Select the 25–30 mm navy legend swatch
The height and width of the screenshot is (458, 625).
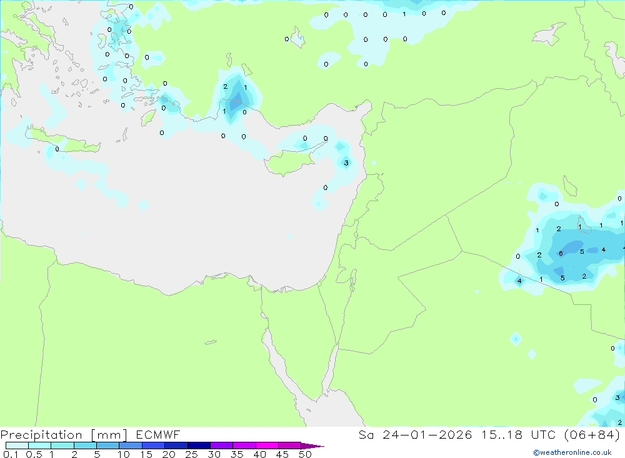[x=199, y=446]
